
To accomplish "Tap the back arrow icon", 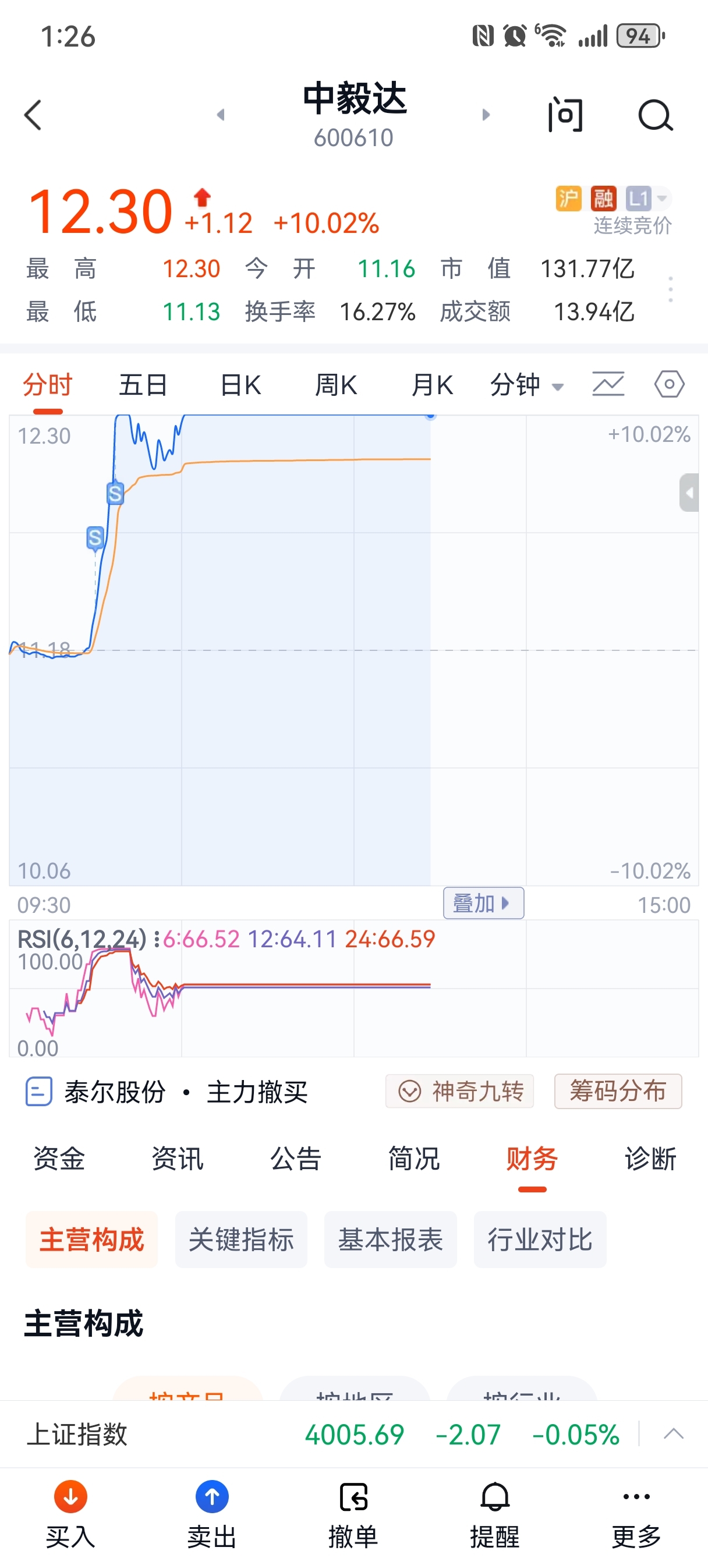I will (33, 115).
